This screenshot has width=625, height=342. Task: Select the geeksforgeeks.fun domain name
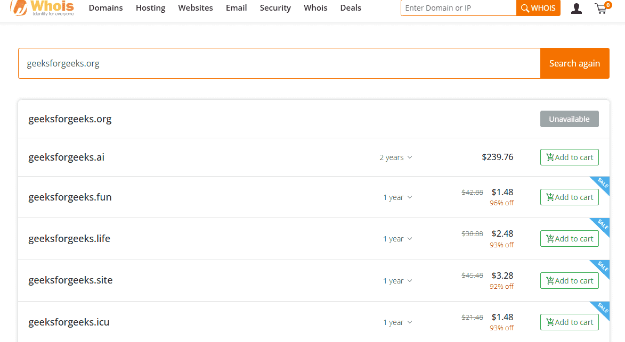click(70, 197)
